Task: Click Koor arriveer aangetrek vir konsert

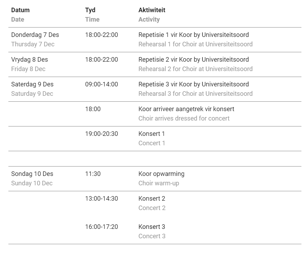Action: 186,109
